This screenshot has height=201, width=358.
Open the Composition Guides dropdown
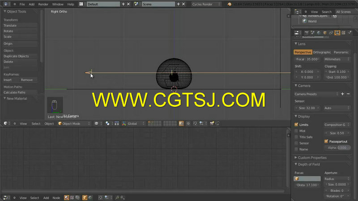[x=337, y=125]
